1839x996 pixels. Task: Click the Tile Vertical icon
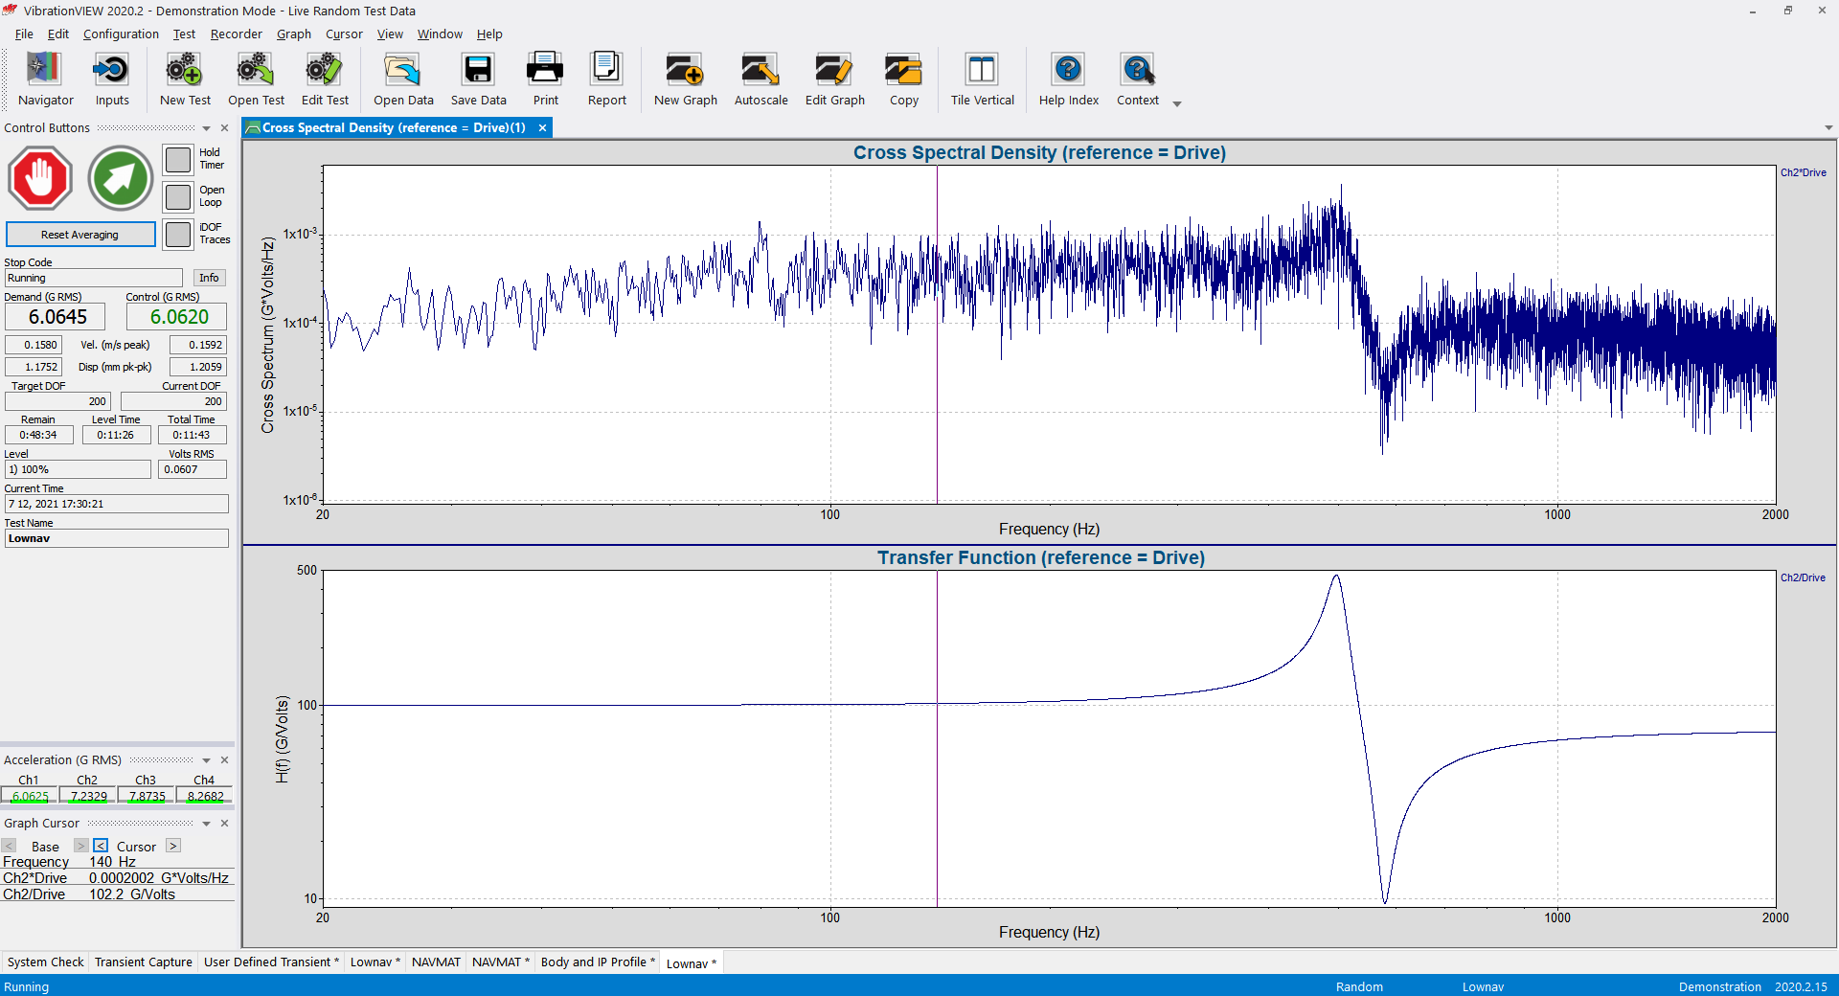pos(982,79)
